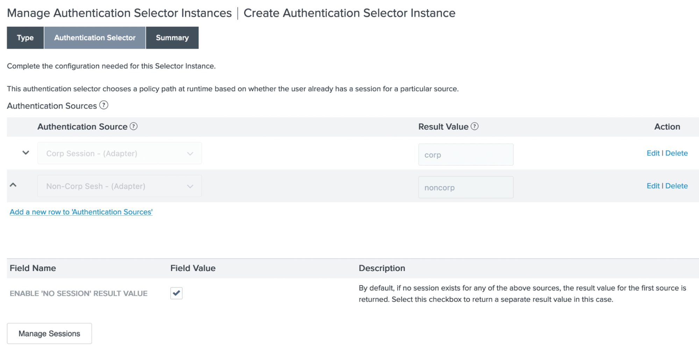699x347 pixels.
Task: Open help icon beside Authentication Sources heading
Action: pyautogui.click(x=104, y=105)
